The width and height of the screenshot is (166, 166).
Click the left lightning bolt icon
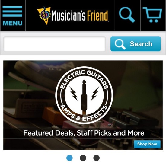click(73, 93)
